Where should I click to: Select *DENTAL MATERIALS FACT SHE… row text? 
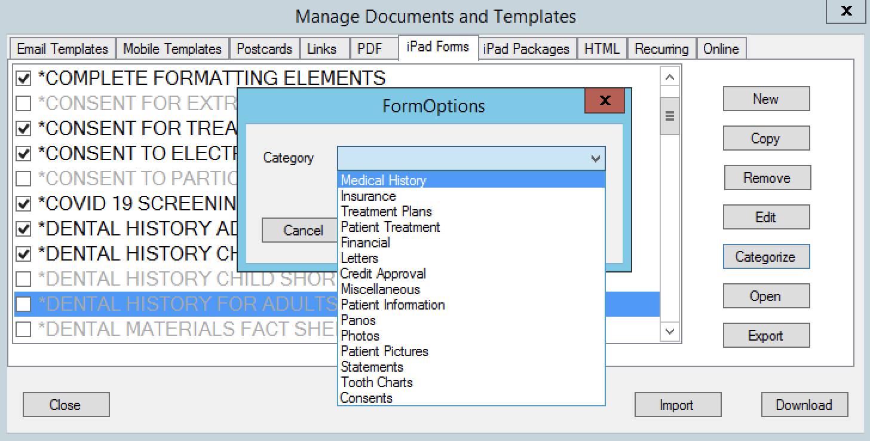(x=187, y=329)
